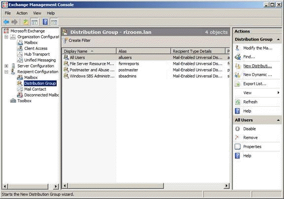This screenshot has width=284, height=199.
Task: Select the Microsoft Exchange root node
Action: click(28, 31)
